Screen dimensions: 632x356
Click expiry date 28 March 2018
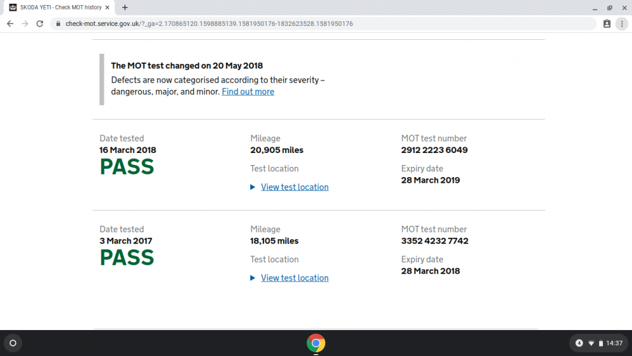[x=430, y=271]
